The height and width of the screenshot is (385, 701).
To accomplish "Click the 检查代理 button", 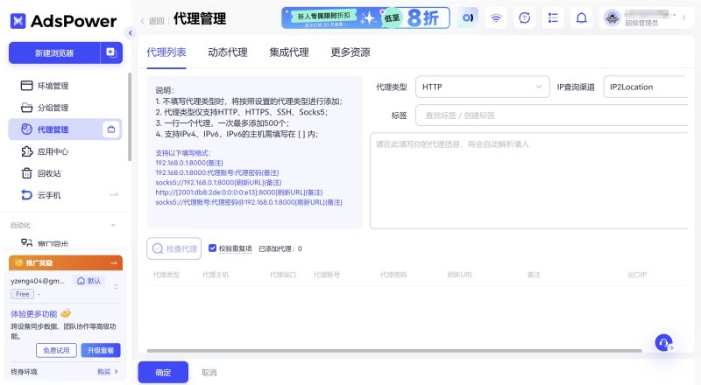I will click(x=173, y=248).
